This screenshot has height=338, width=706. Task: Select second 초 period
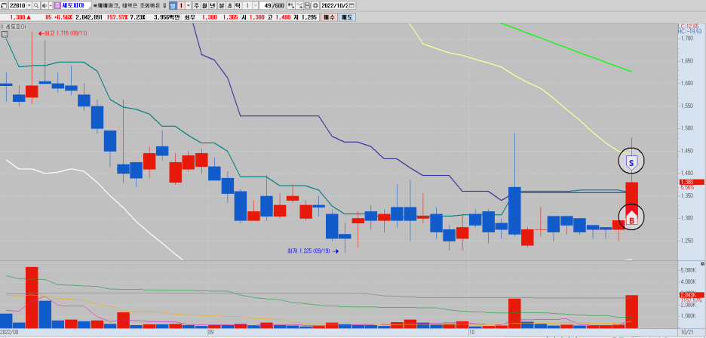[x=229, y=6]
